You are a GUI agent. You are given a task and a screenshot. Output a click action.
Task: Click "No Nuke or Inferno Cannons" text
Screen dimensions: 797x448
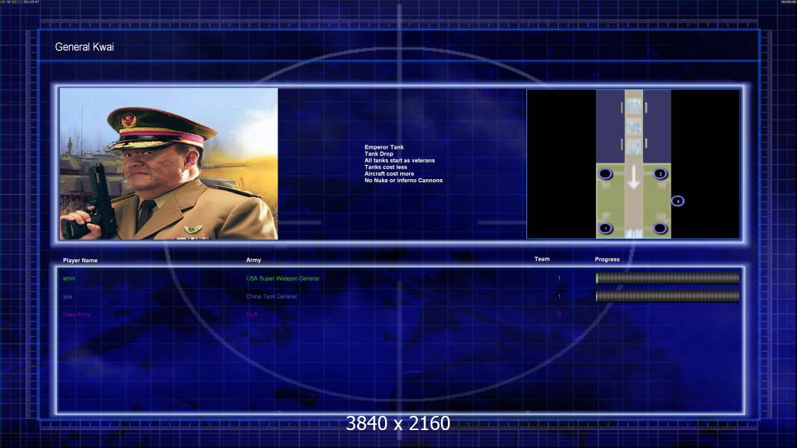[404, 180]
